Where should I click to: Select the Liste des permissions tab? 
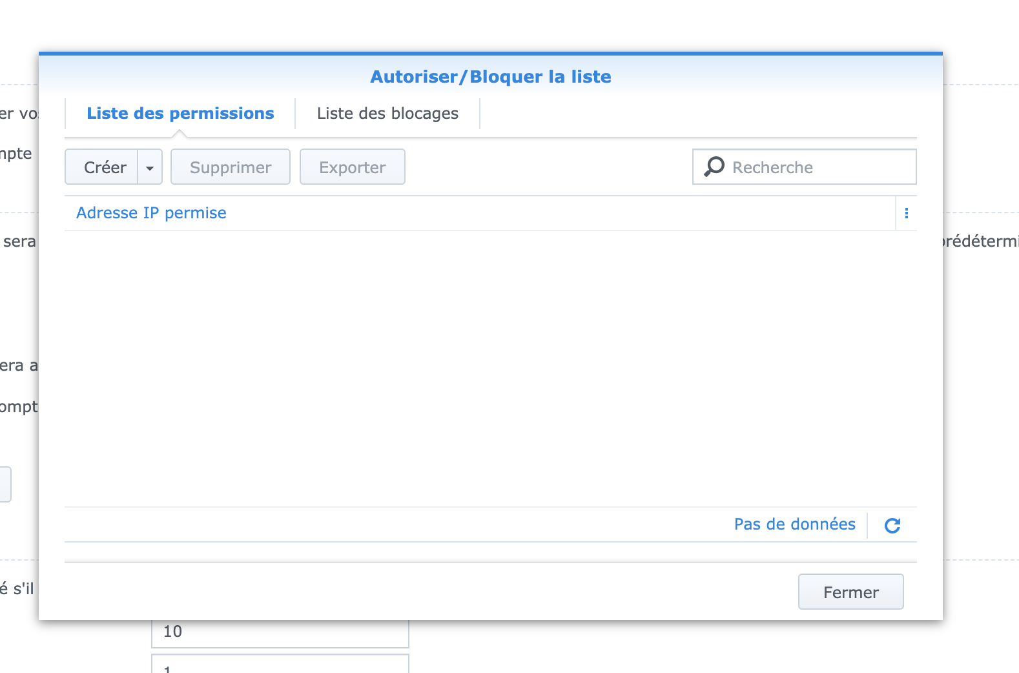(x=180, y=114)
